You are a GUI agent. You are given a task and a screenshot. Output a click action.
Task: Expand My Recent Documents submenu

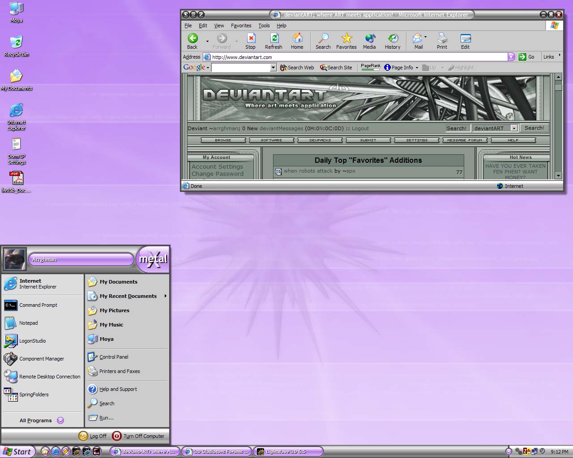[x=165, y=296]
